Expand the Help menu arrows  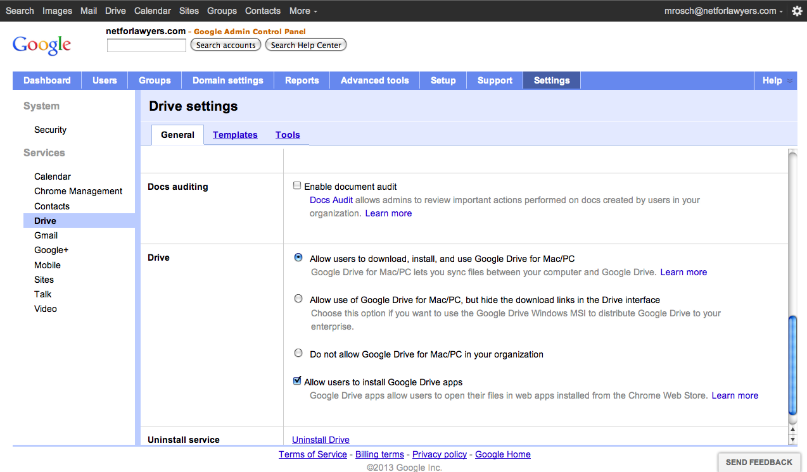coord(790,81)
